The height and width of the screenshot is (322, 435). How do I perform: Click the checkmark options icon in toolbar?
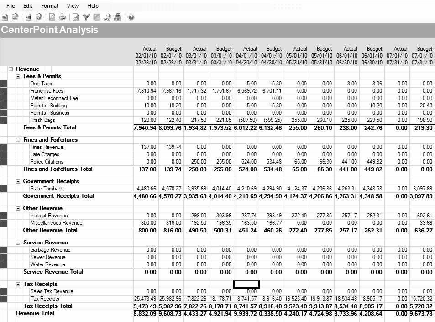(76, 17)
